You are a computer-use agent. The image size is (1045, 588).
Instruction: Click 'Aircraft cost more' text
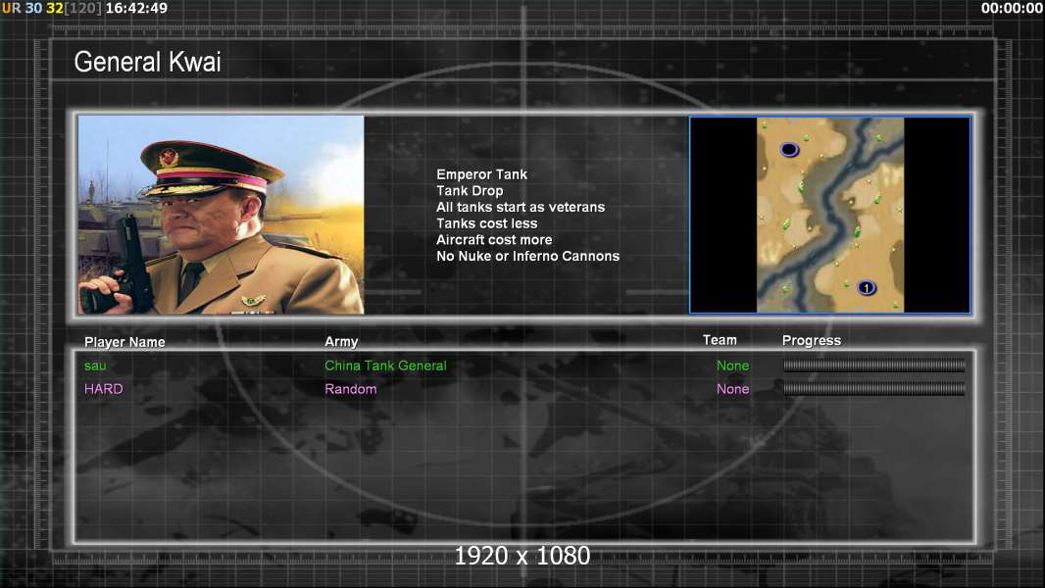click(494, 240)
